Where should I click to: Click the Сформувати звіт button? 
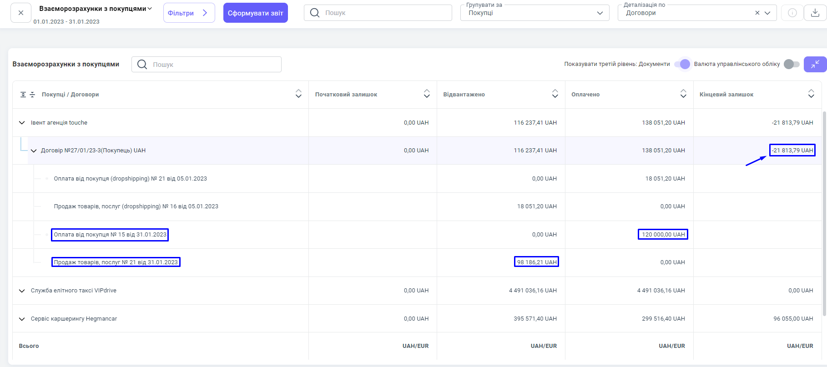[255, 13]
